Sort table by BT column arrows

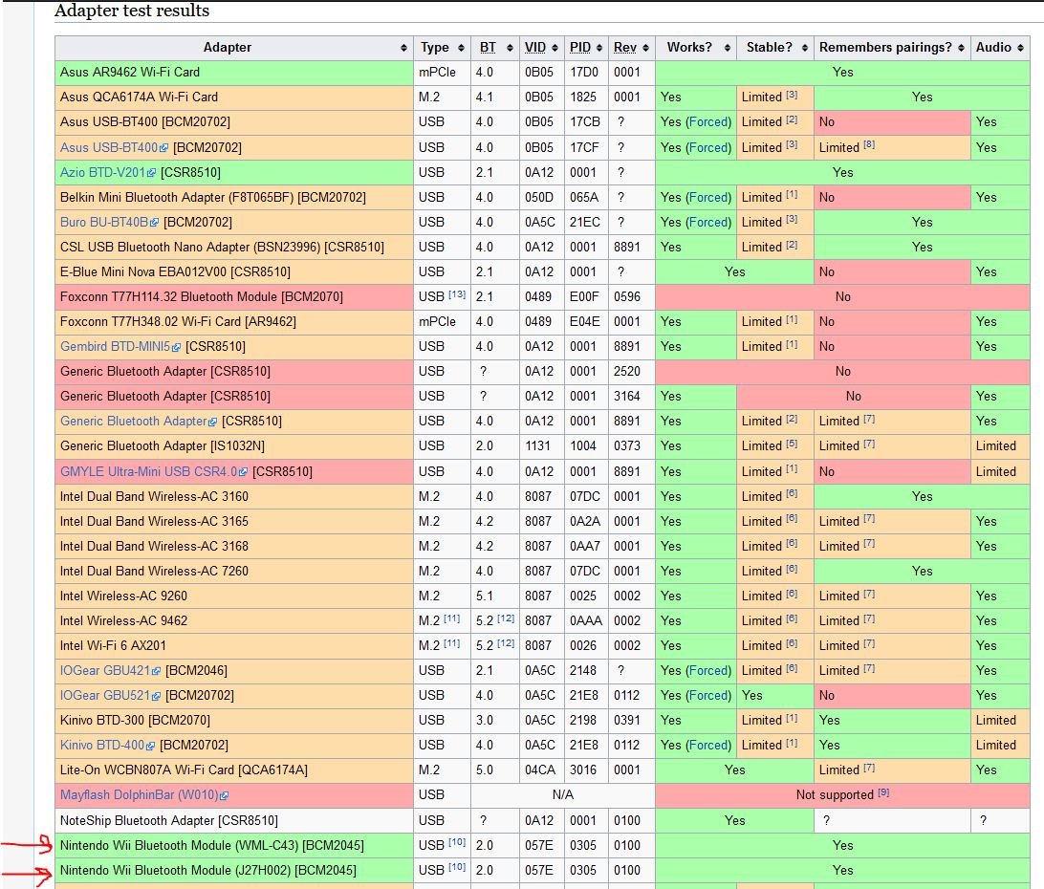coord(510,48)
